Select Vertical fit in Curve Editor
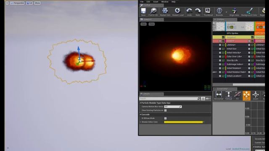 228,96
